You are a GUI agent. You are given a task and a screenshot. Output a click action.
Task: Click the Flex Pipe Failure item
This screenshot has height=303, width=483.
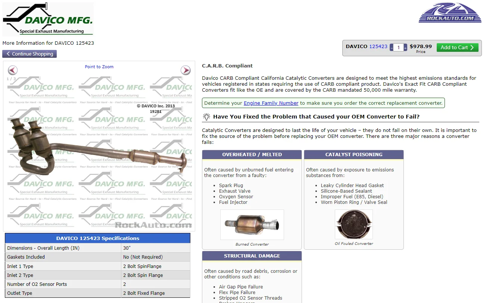click(x=237, y=292)
